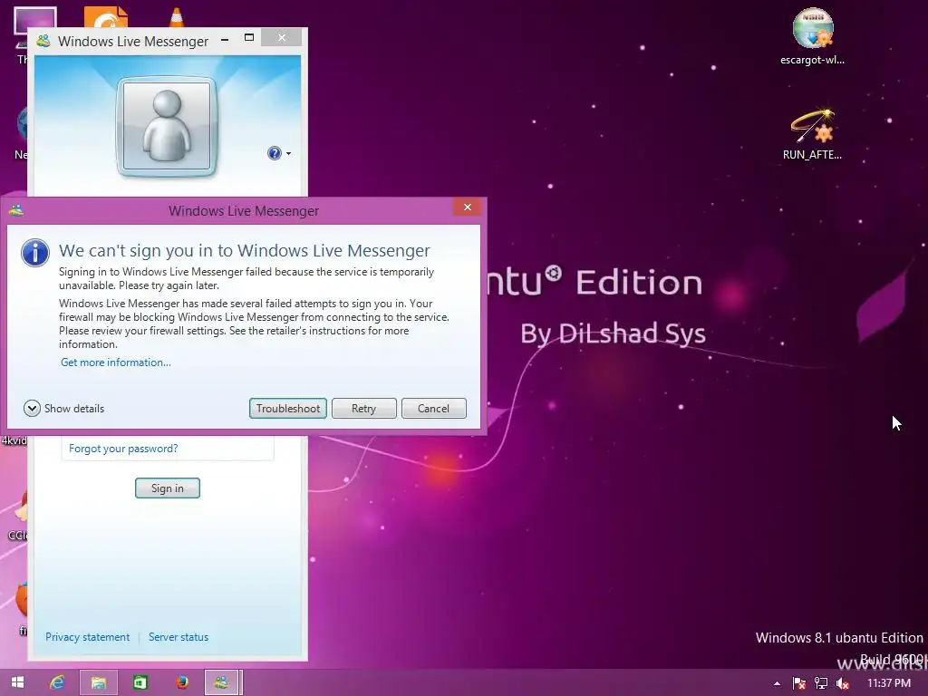Launch Firefox from the taskbar
Viewport: 928px width, 696px height.
tap(182, 682)
